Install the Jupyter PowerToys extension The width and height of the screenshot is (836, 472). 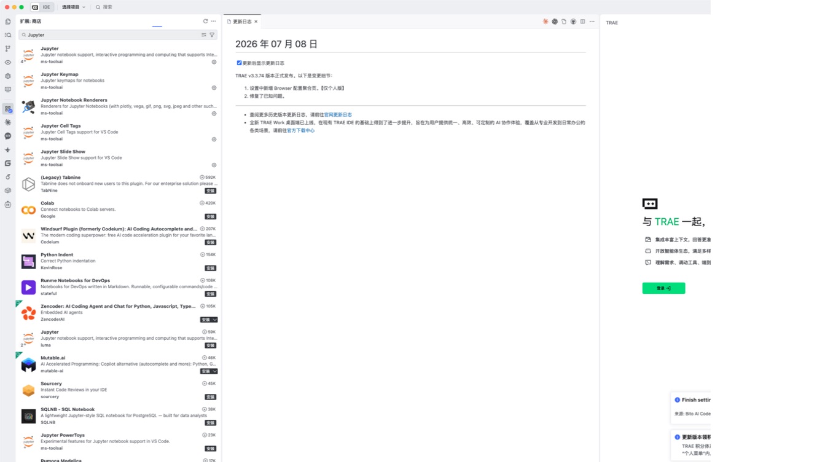[x=211, y=449]
